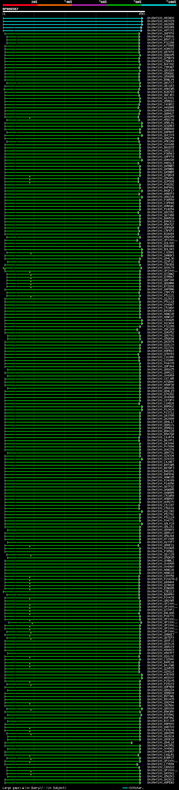Screen dimensions: 179x790
Task: Select the label UniRef100_A9PEW3
Action: click(160, 782)
